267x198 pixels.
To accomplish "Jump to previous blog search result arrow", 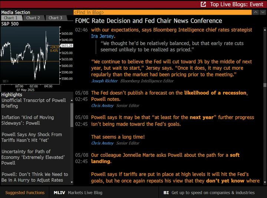I will click(255, 12).
